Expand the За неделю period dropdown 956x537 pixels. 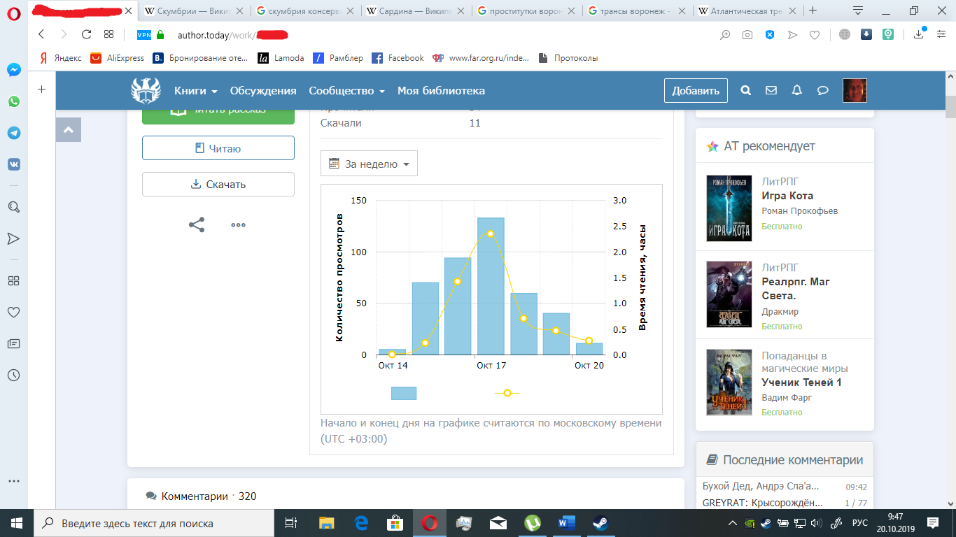369,164
